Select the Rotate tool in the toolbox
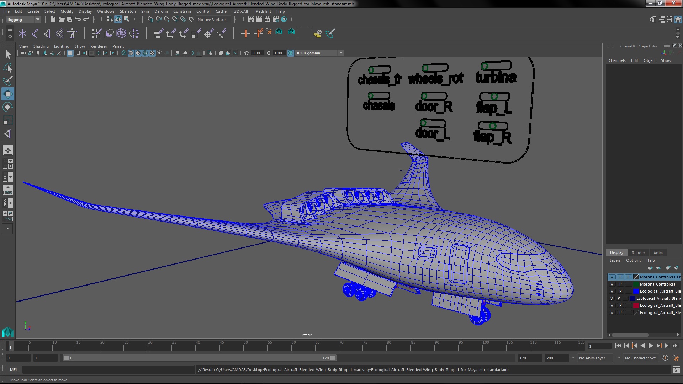 click(7, 107)
